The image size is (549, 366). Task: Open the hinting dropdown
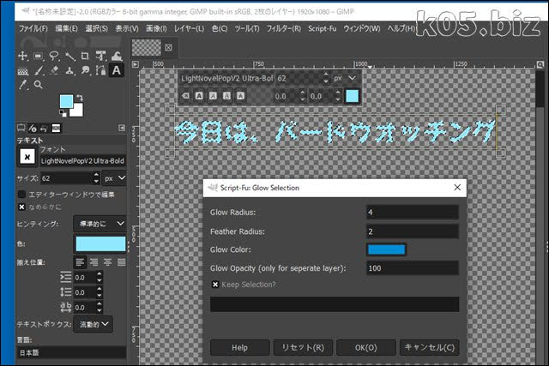(x=100, y=224)
